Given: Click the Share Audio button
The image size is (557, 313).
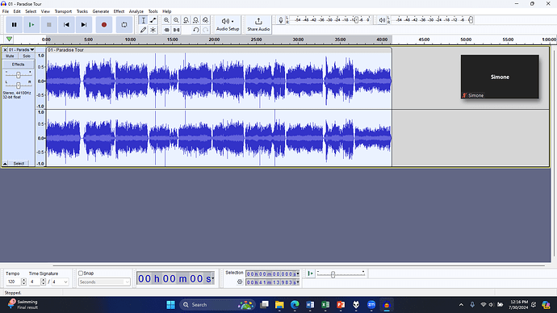Looking at the screenshot, I should pyautogui.click(x=258, y=24).
